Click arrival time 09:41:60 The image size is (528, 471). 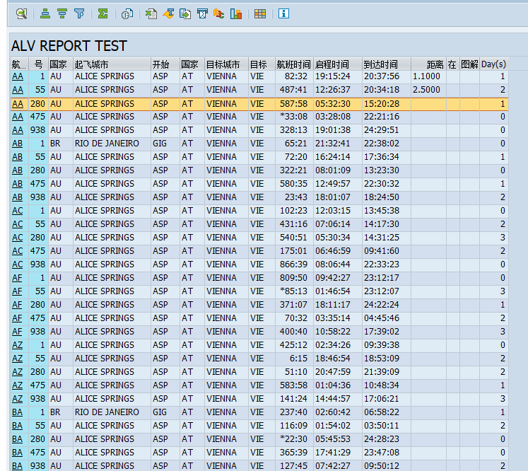382,251
